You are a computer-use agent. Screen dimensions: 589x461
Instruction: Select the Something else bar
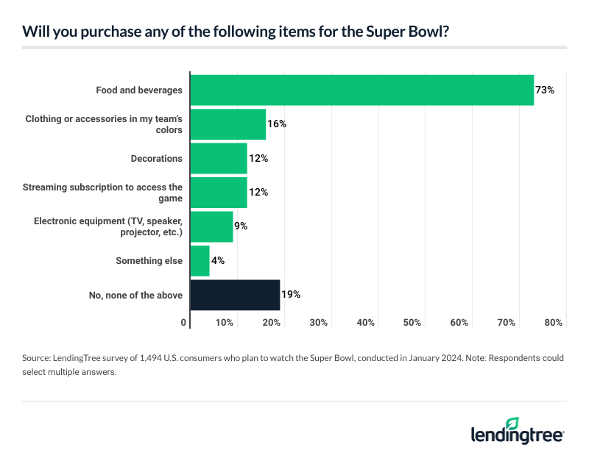click(200, 261)
